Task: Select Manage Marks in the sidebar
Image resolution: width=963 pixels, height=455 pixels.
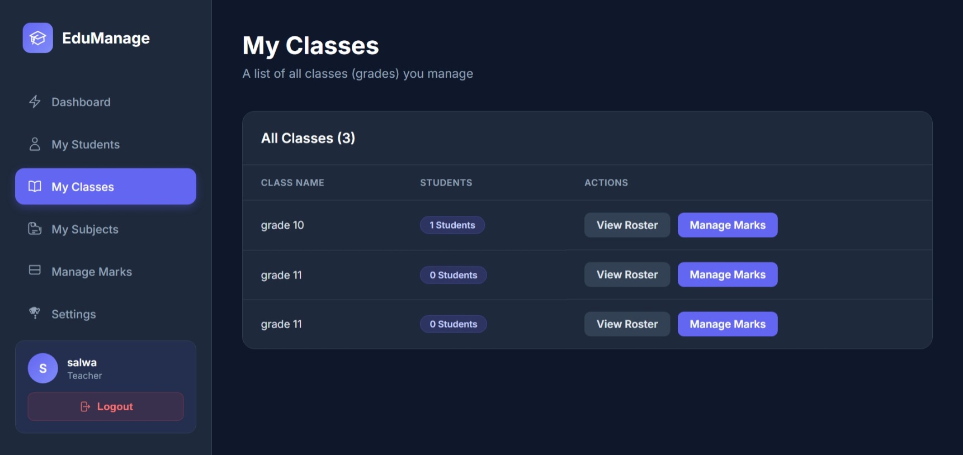Action: (92, 272)
